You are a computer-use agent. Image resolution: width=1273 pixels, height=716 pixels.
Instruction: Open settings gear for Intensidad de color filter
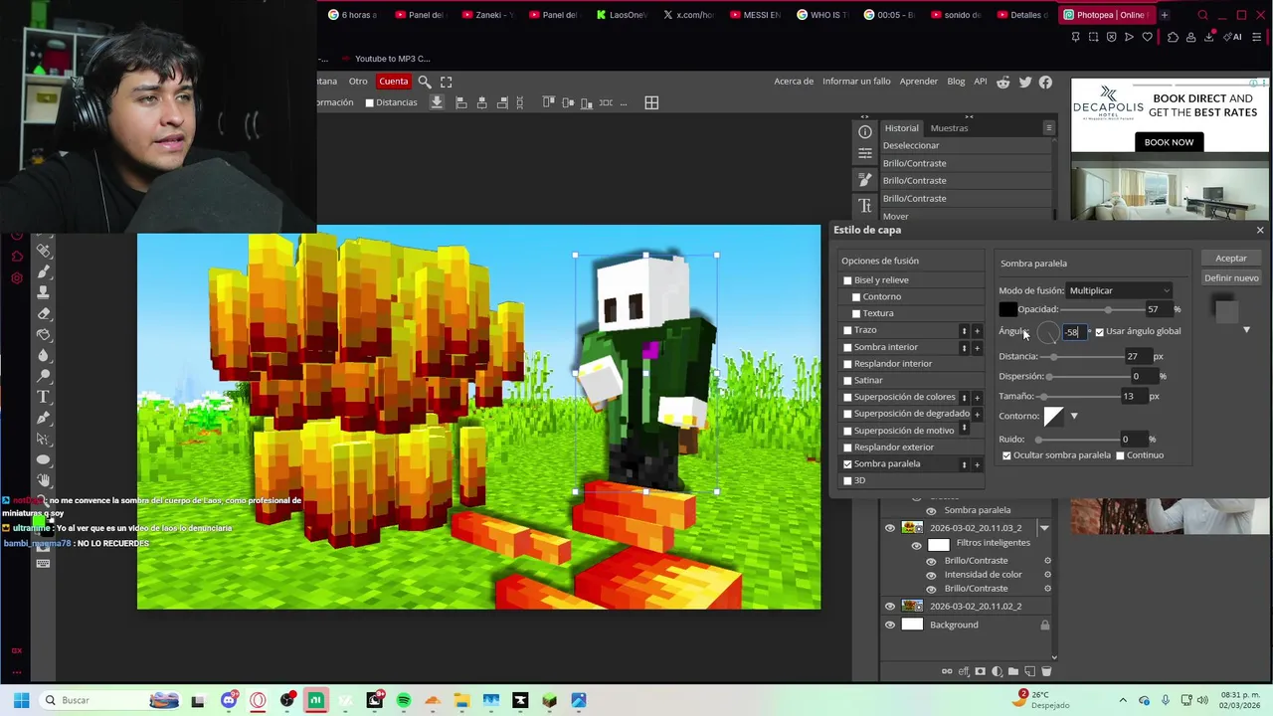coord(1047,574)
